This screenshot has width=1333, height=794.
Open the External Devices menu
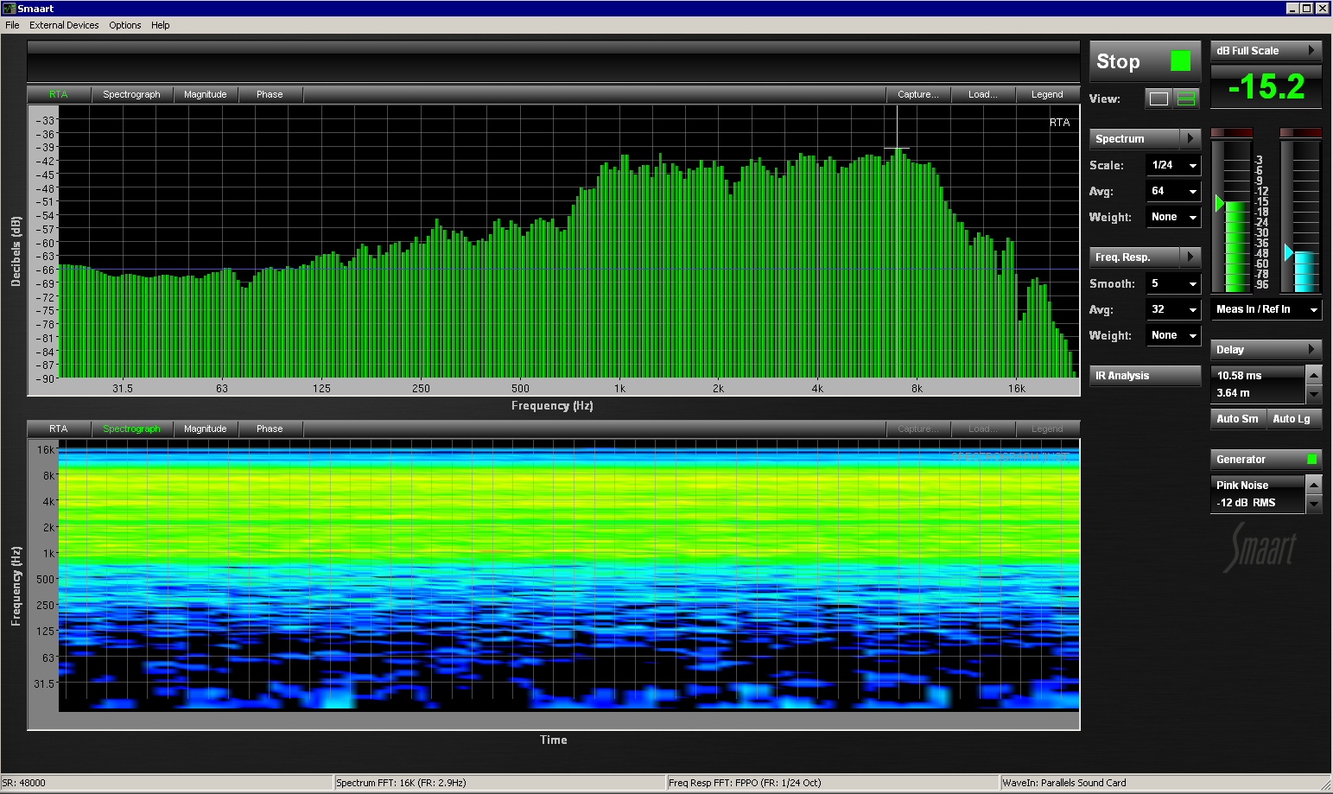[64, 25]
